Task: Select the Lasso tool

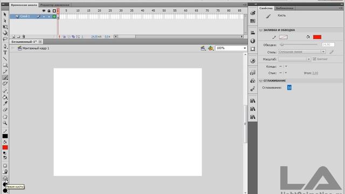Action: pyautogui.click(x=5, y=39)
